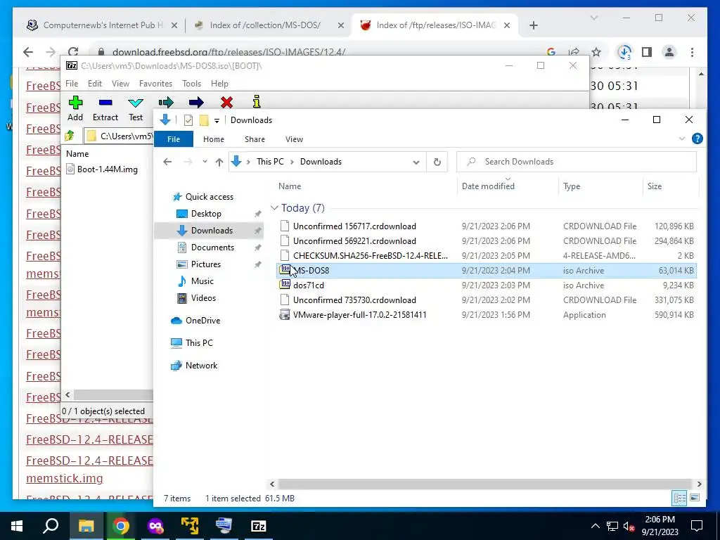Select This PC in navigation pane
720x540 pixels.
tap(199, 343)
